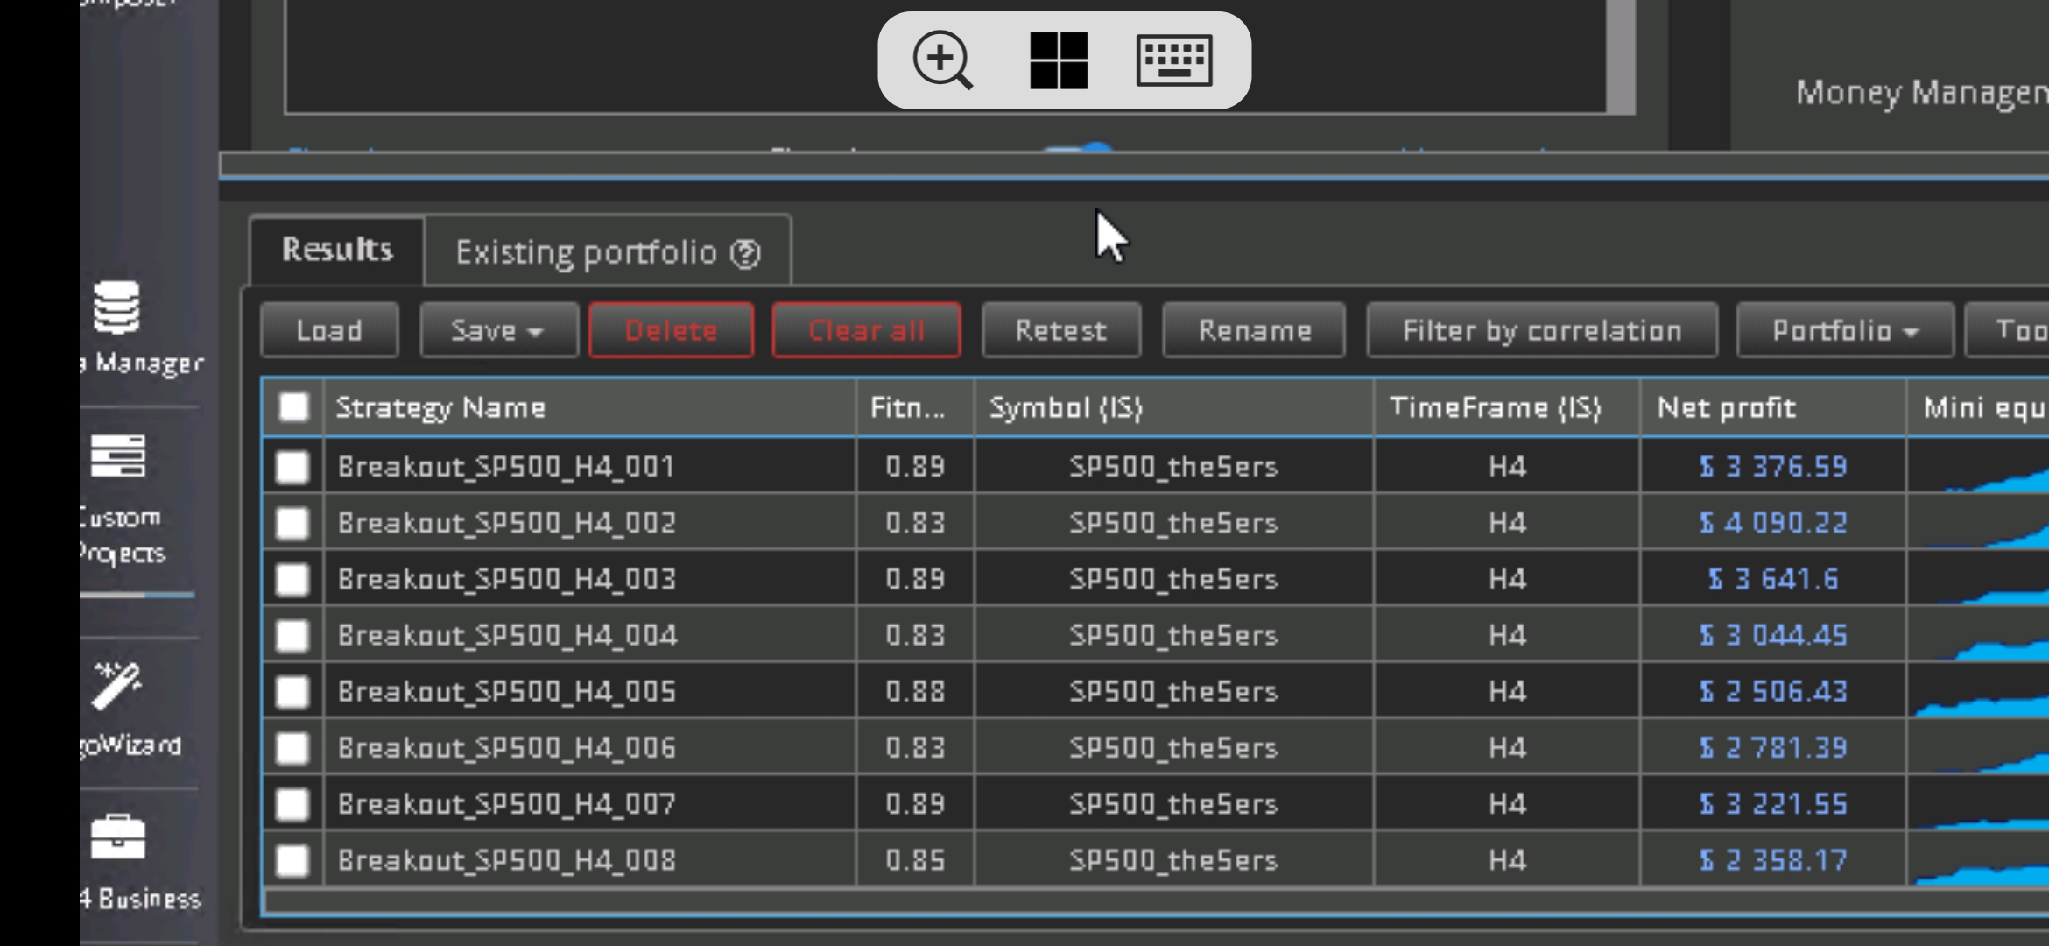Tick the checkbox for Breakout_SP500_H4_001
2049x946 pixels.
pyautogui.click(x=292, y=467)
